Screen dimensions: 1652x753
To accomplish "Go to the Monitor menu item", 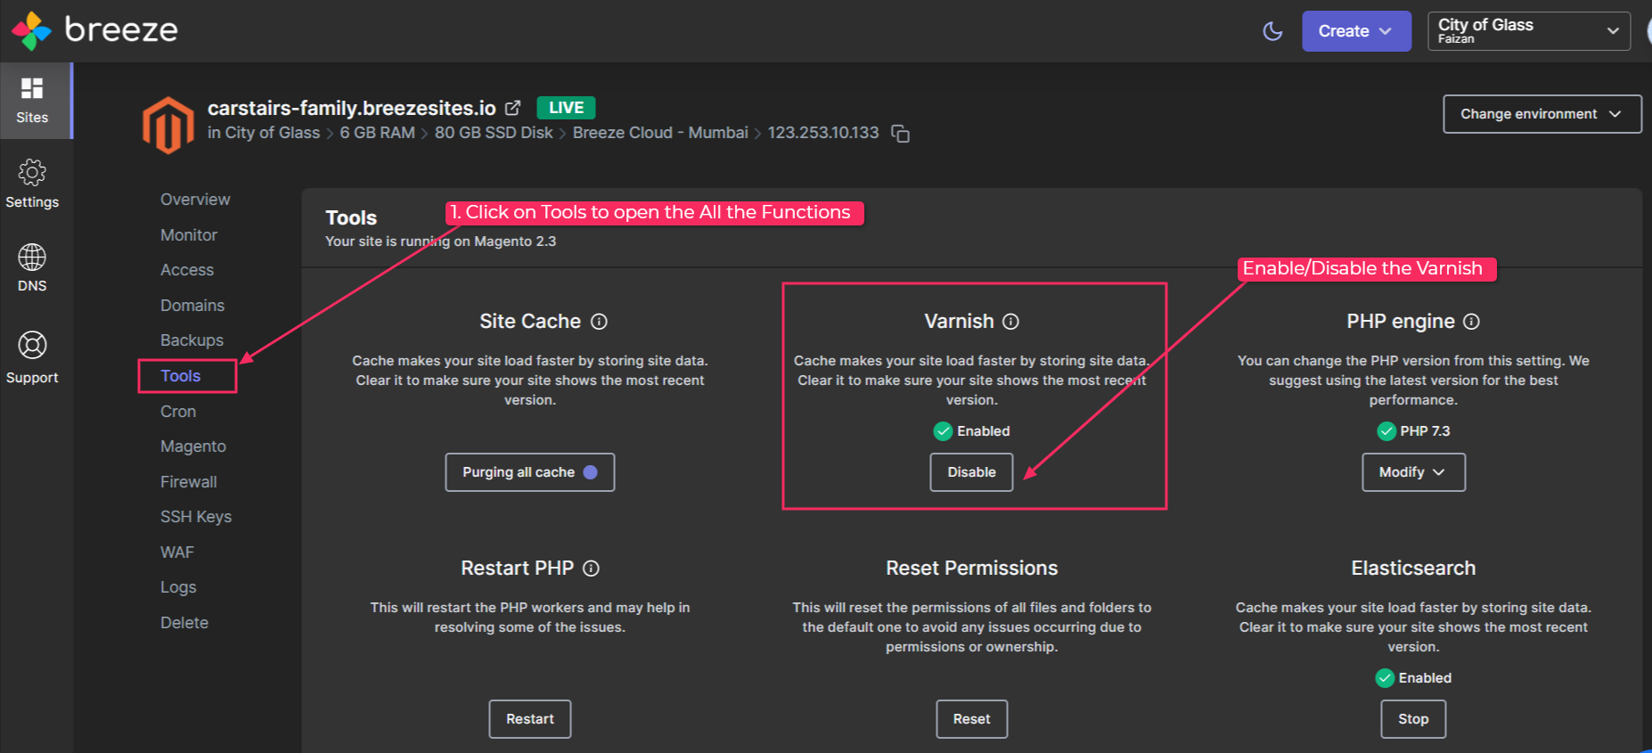I will coord(189,235).
